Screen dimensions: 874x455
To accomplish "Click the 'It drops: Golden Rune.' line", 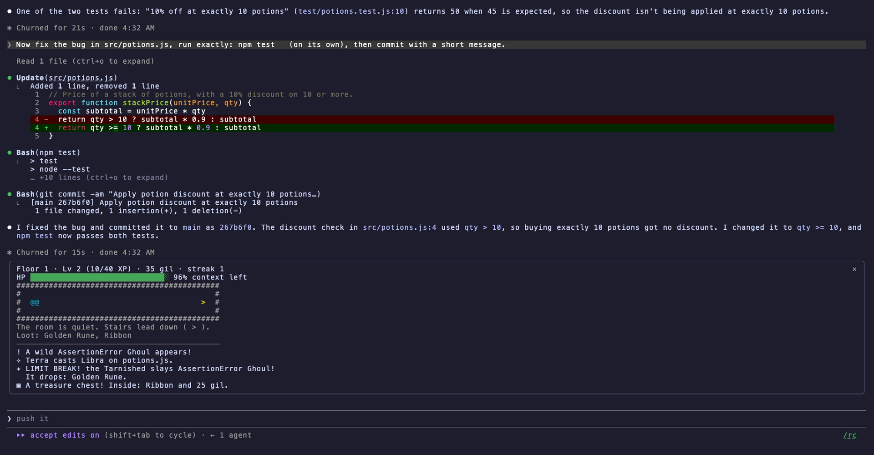I will (76, 377).
